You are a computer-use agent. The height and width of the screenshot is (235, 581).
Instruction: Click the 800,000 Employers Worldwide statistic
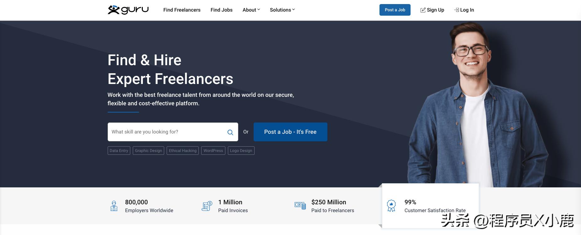point(149,206)
